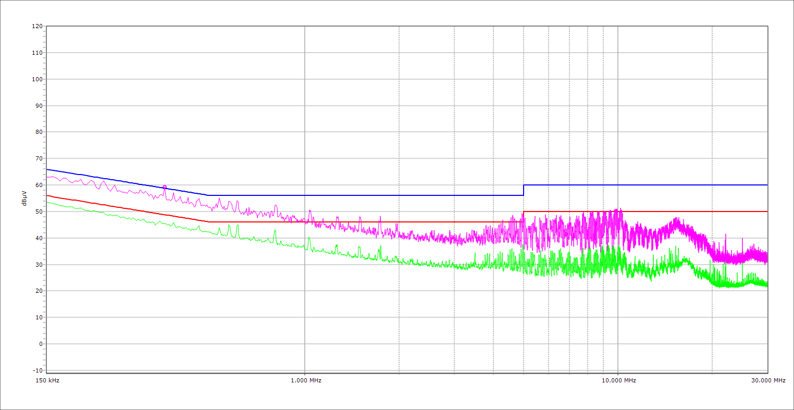Click the 150 kHz x-axis start label
Screen dimensions: 794x410
(48, 380)
